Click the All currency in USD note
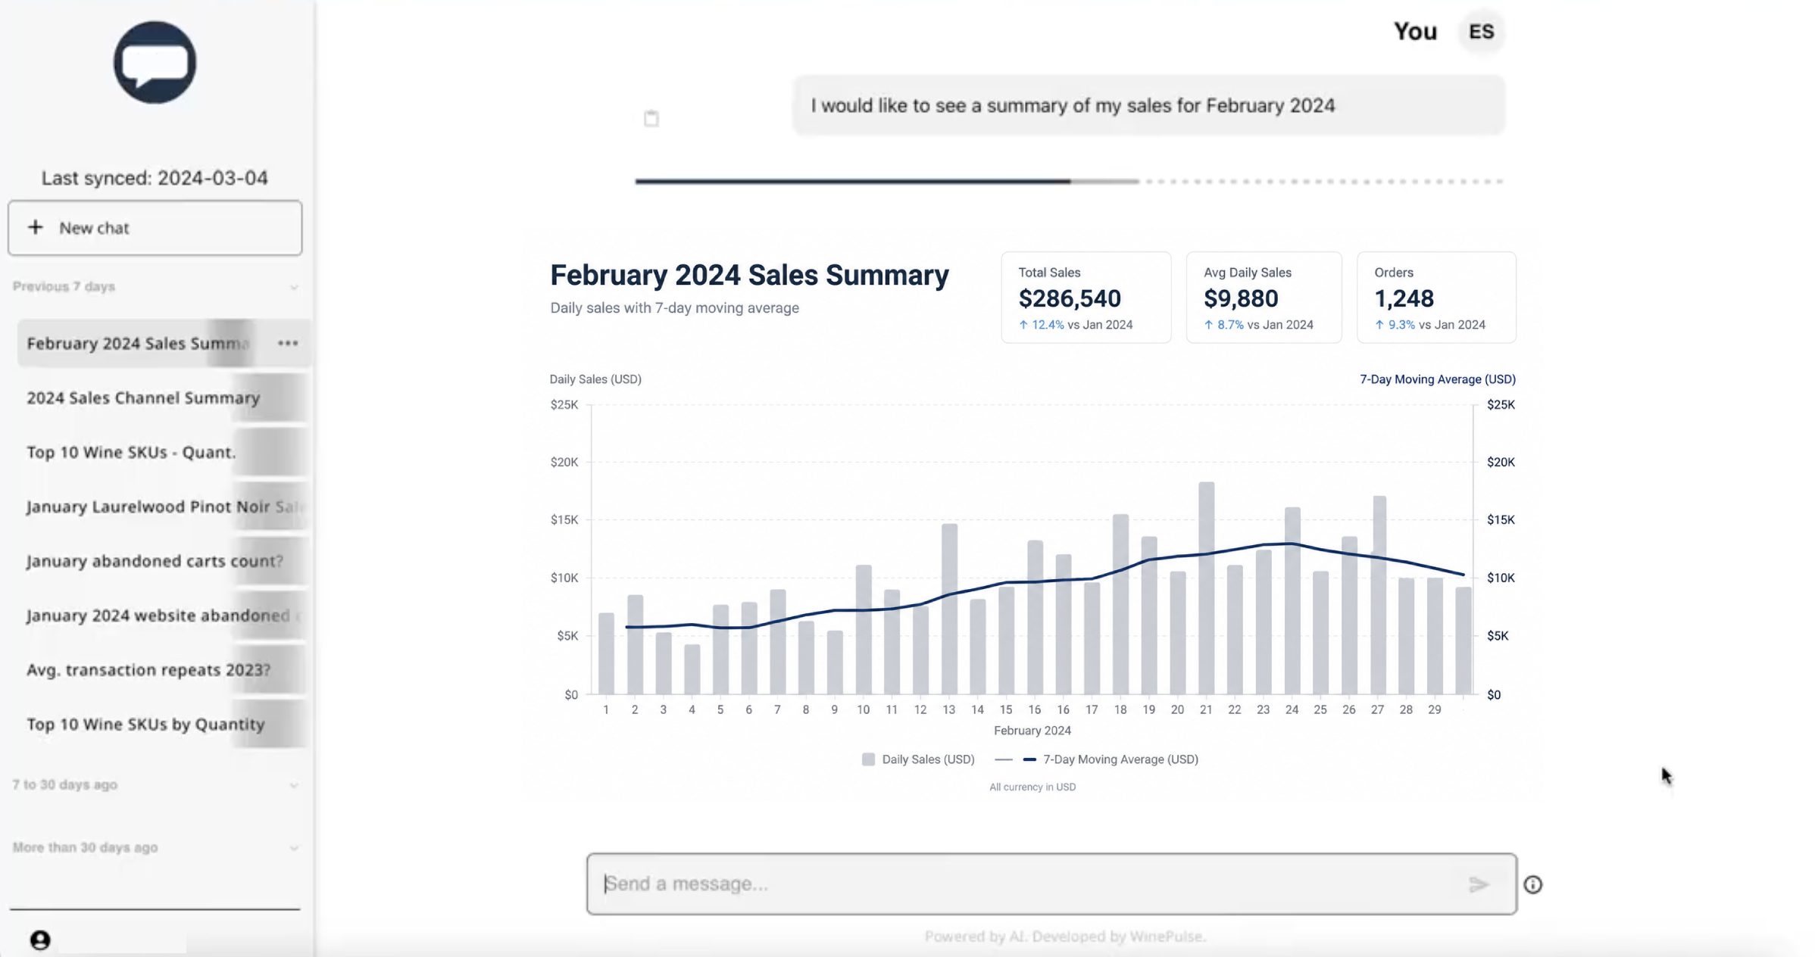Viewport: 1815px width, 957px height. coord(1032,787)
